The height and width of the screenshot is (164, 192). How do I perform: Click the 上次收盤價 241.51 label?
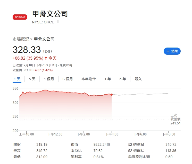[176, 119]
